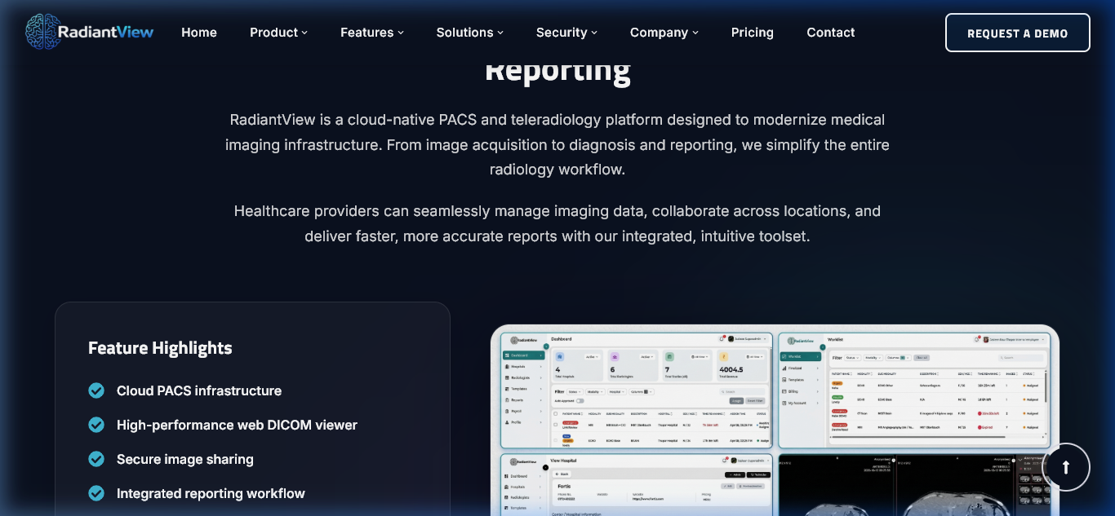Click the Worklist panel in the product screenshot
This screenshot has height=516, width=1115.
[915, 390]
